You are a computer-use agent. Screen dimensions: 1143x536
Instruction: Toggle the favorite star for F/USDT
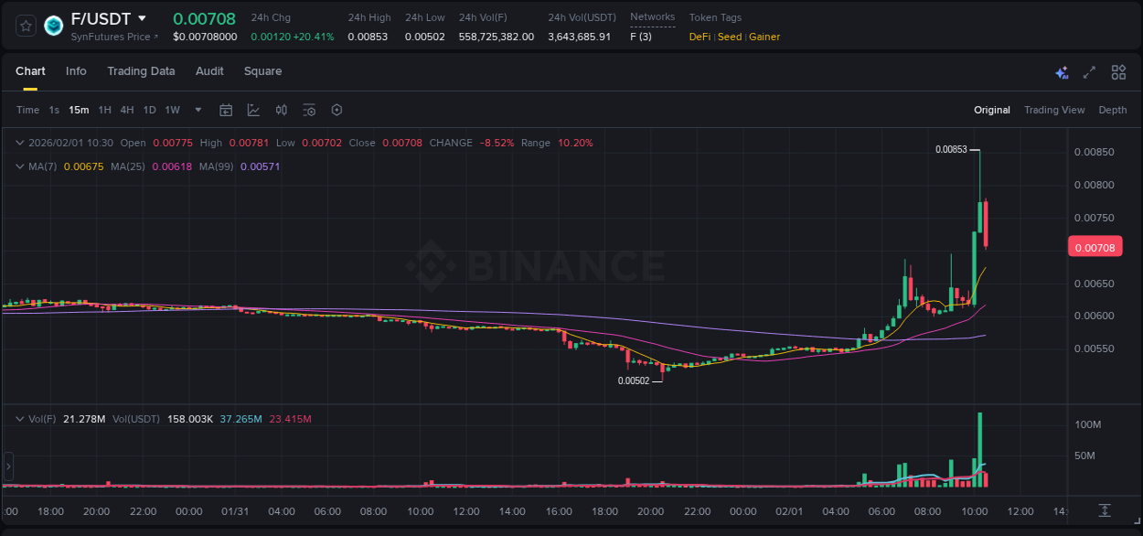tap(26, 26)
